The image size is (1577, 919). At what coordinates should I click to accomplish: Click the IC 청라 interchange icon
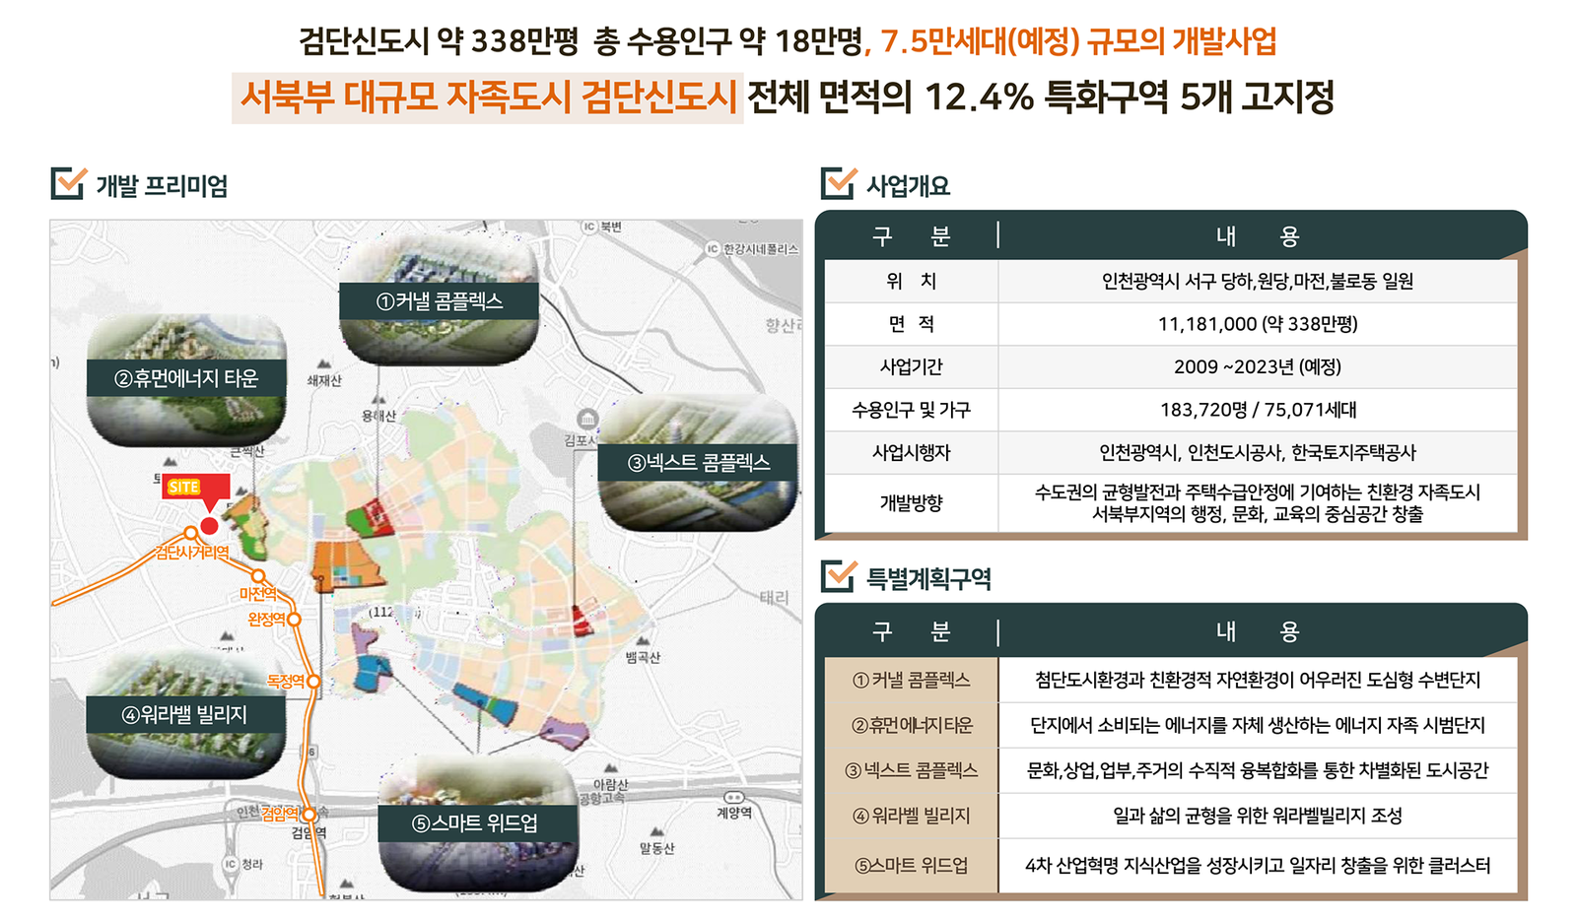pyautogui.click(x=230, y=864)
